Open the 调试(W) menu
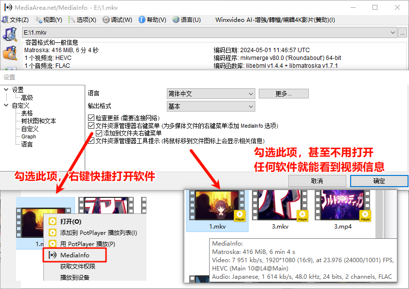Image resolution: width=409 pixels, height=289 pixels. click(117, 20)
